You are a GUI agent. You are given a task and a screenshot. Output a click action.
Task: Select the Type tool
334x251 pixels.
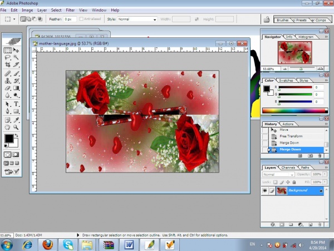[17, 104]
